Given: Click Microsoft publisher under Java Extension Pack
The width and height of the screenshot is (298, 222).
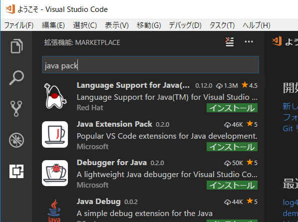Looking at the screenshot, I should coord(92,147).
